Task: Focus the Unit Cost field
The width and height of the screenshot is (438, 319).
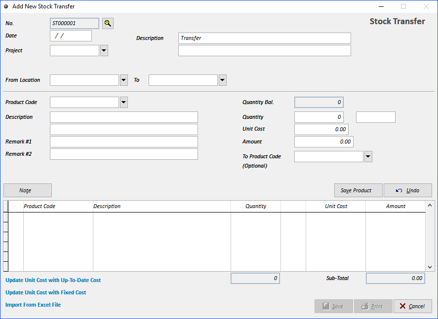Action: point(321,129)
